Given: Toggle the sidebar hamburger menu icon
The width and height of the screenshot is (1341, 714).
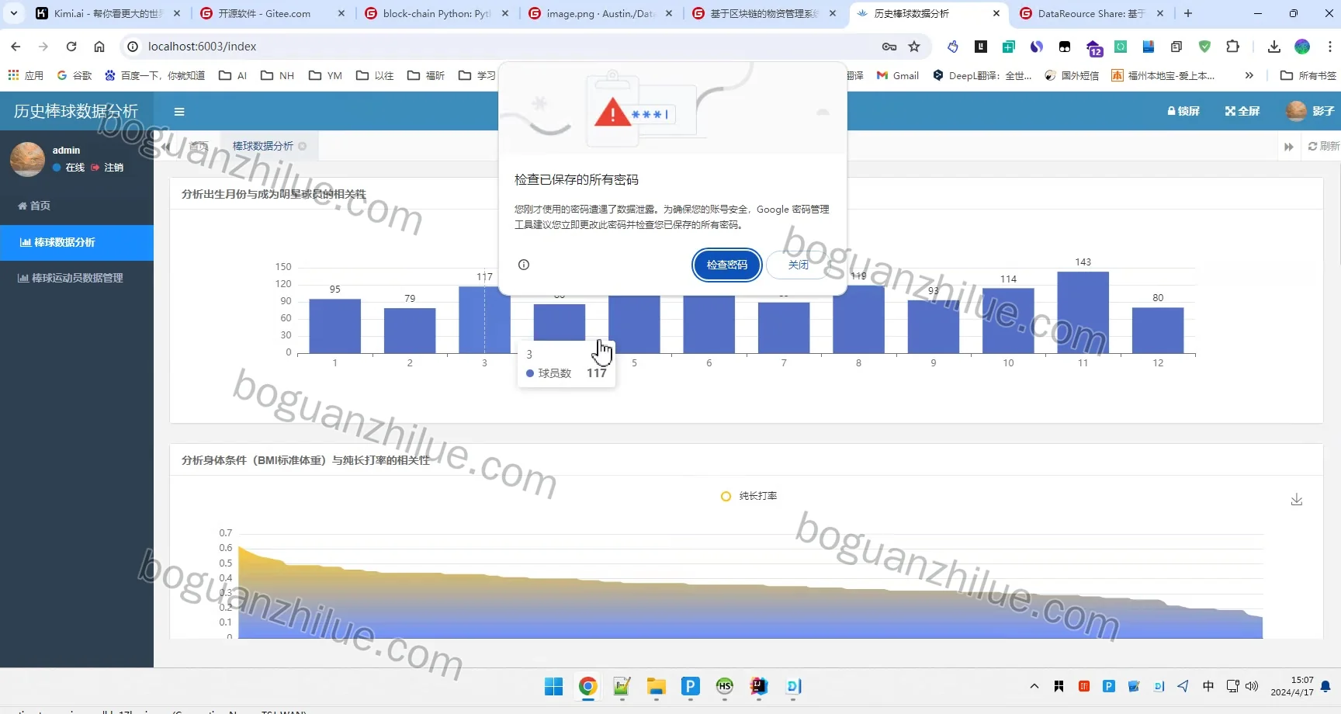Looking at the screenshot, I should tap(179, 112).
